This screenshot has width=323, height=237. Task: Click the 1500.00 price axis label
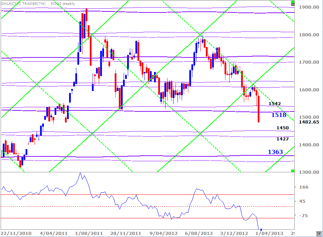click(x=309, y=117)
